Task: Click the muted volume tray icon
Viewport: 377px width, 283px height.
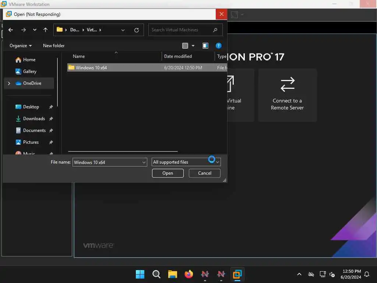Action: 332,274
